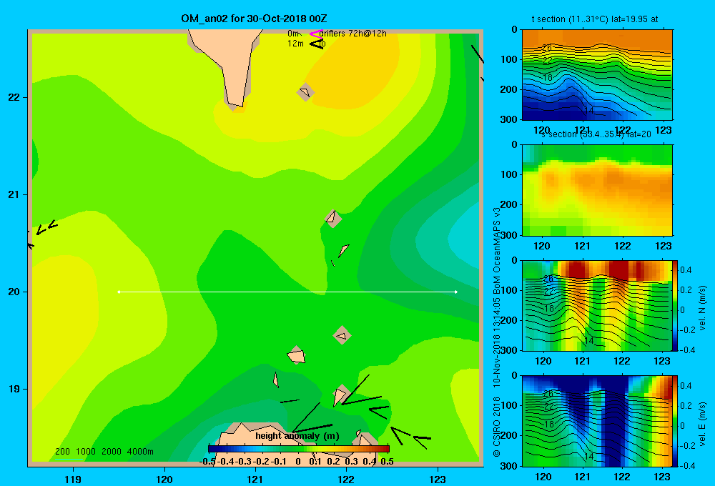Click the green center of height anomaly colorbar
This screenshot has height=486, width=715.
[x=299, y=449]
